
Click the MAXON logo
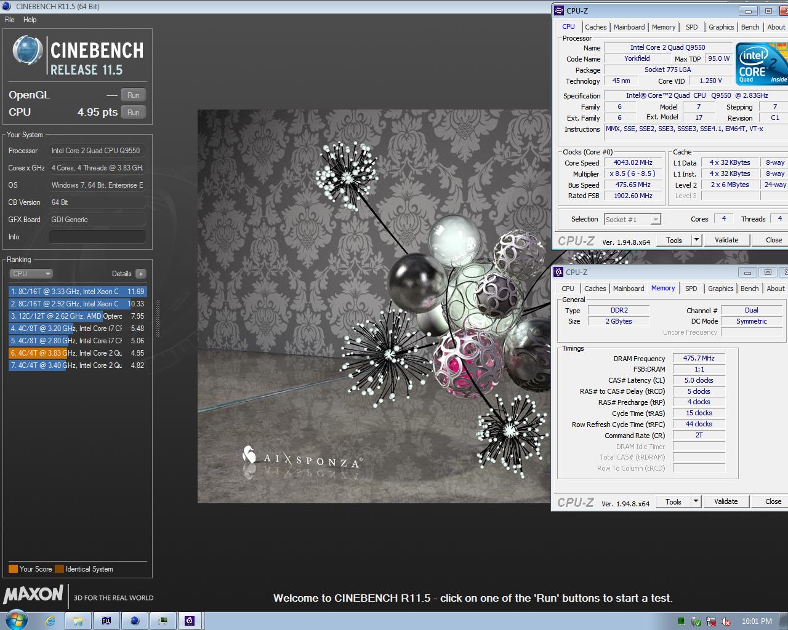pos(33,594)
